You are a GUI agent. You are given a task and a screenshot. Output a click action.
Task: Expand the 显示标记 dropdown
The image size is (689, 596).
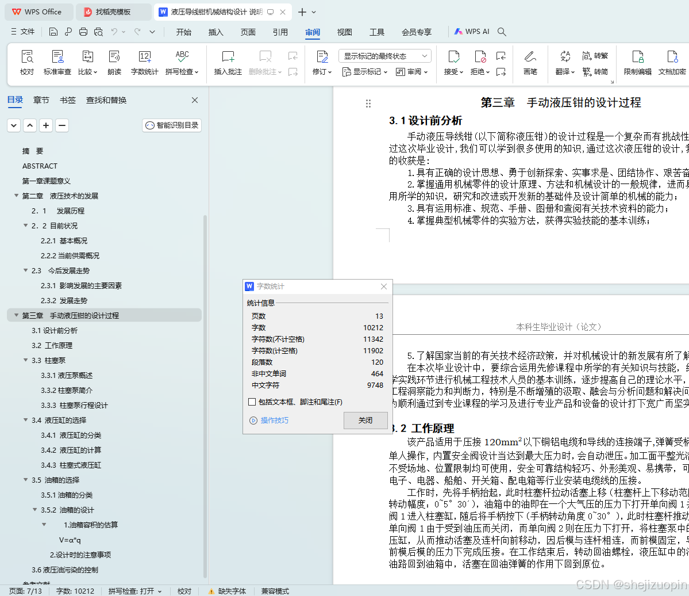(x=365, y=72)
